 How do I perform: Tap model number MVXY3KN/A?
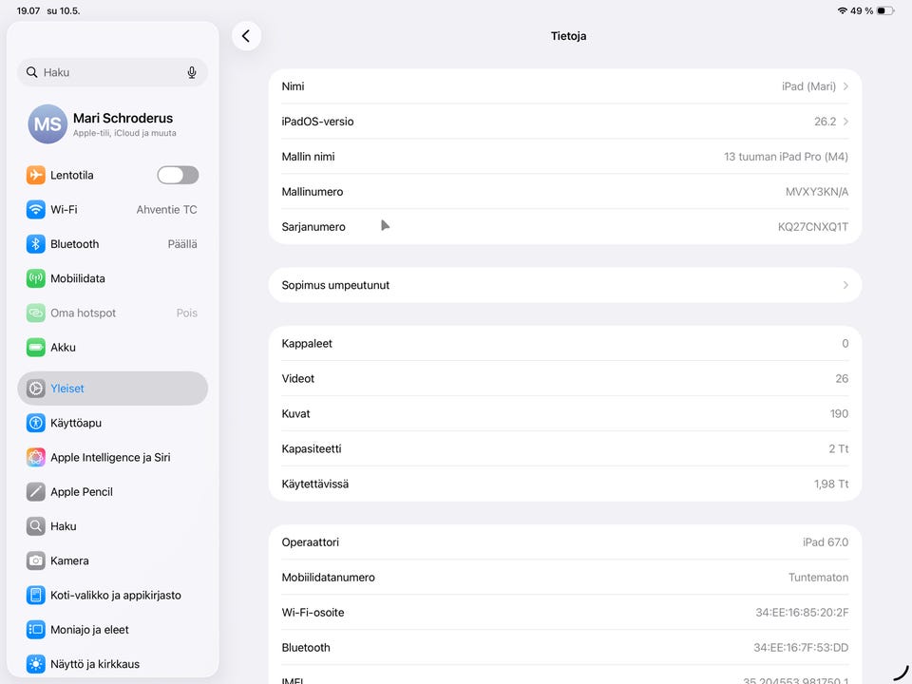(x=817, y=192)
